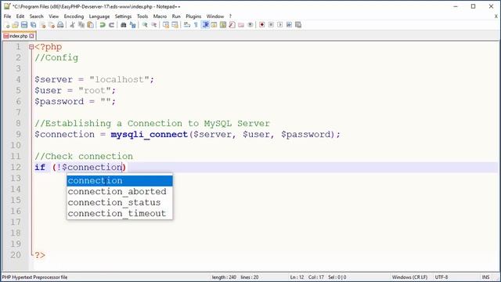Image resolution: width=501 pixels, height=282 pixels.
Task: Open Folder as Workspace icon
Action: (241, 25)
